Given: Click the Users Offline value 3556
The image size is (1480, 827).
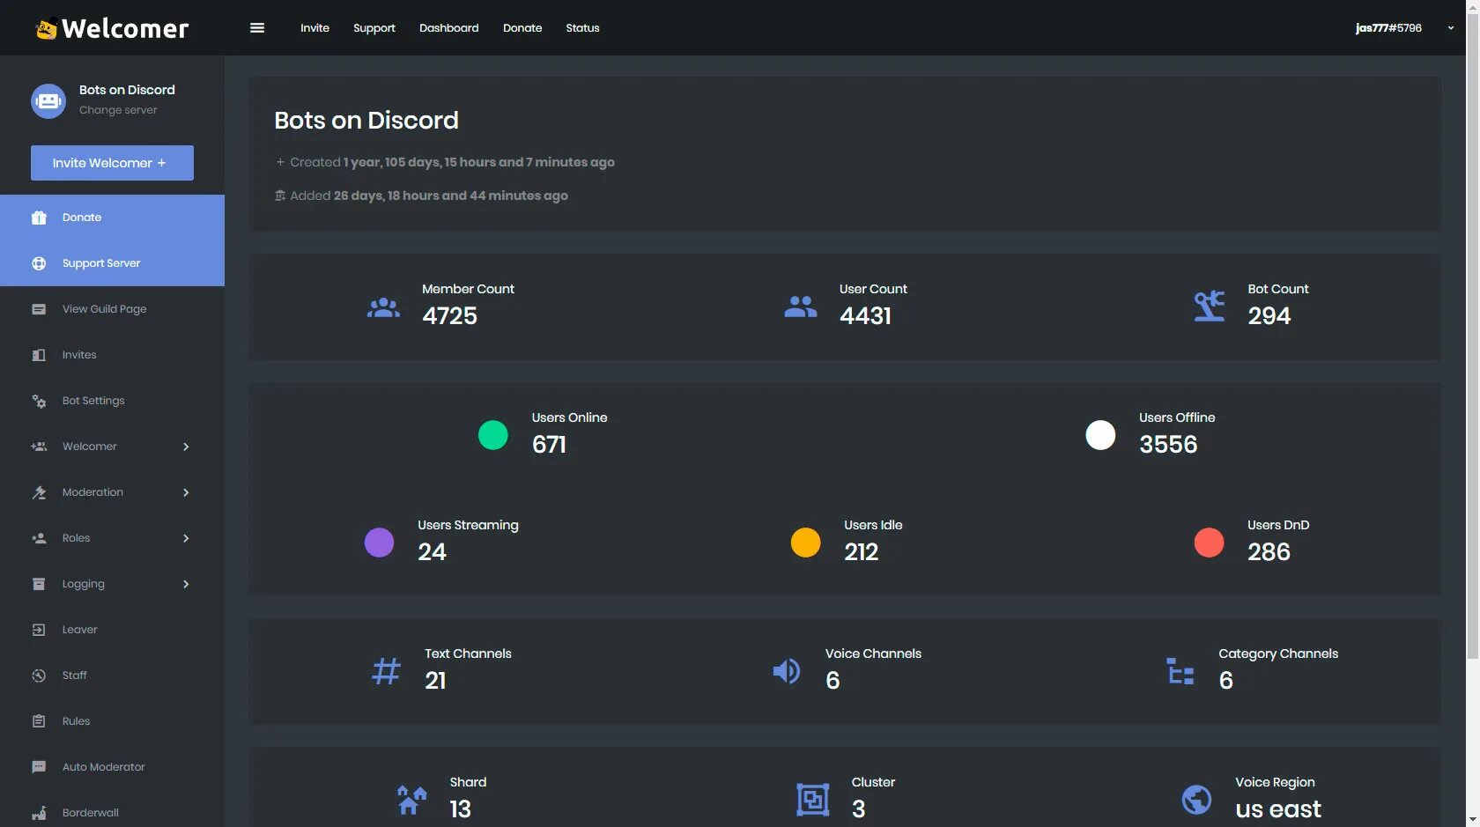Looking at the screenshot, I should point(1168,444).
